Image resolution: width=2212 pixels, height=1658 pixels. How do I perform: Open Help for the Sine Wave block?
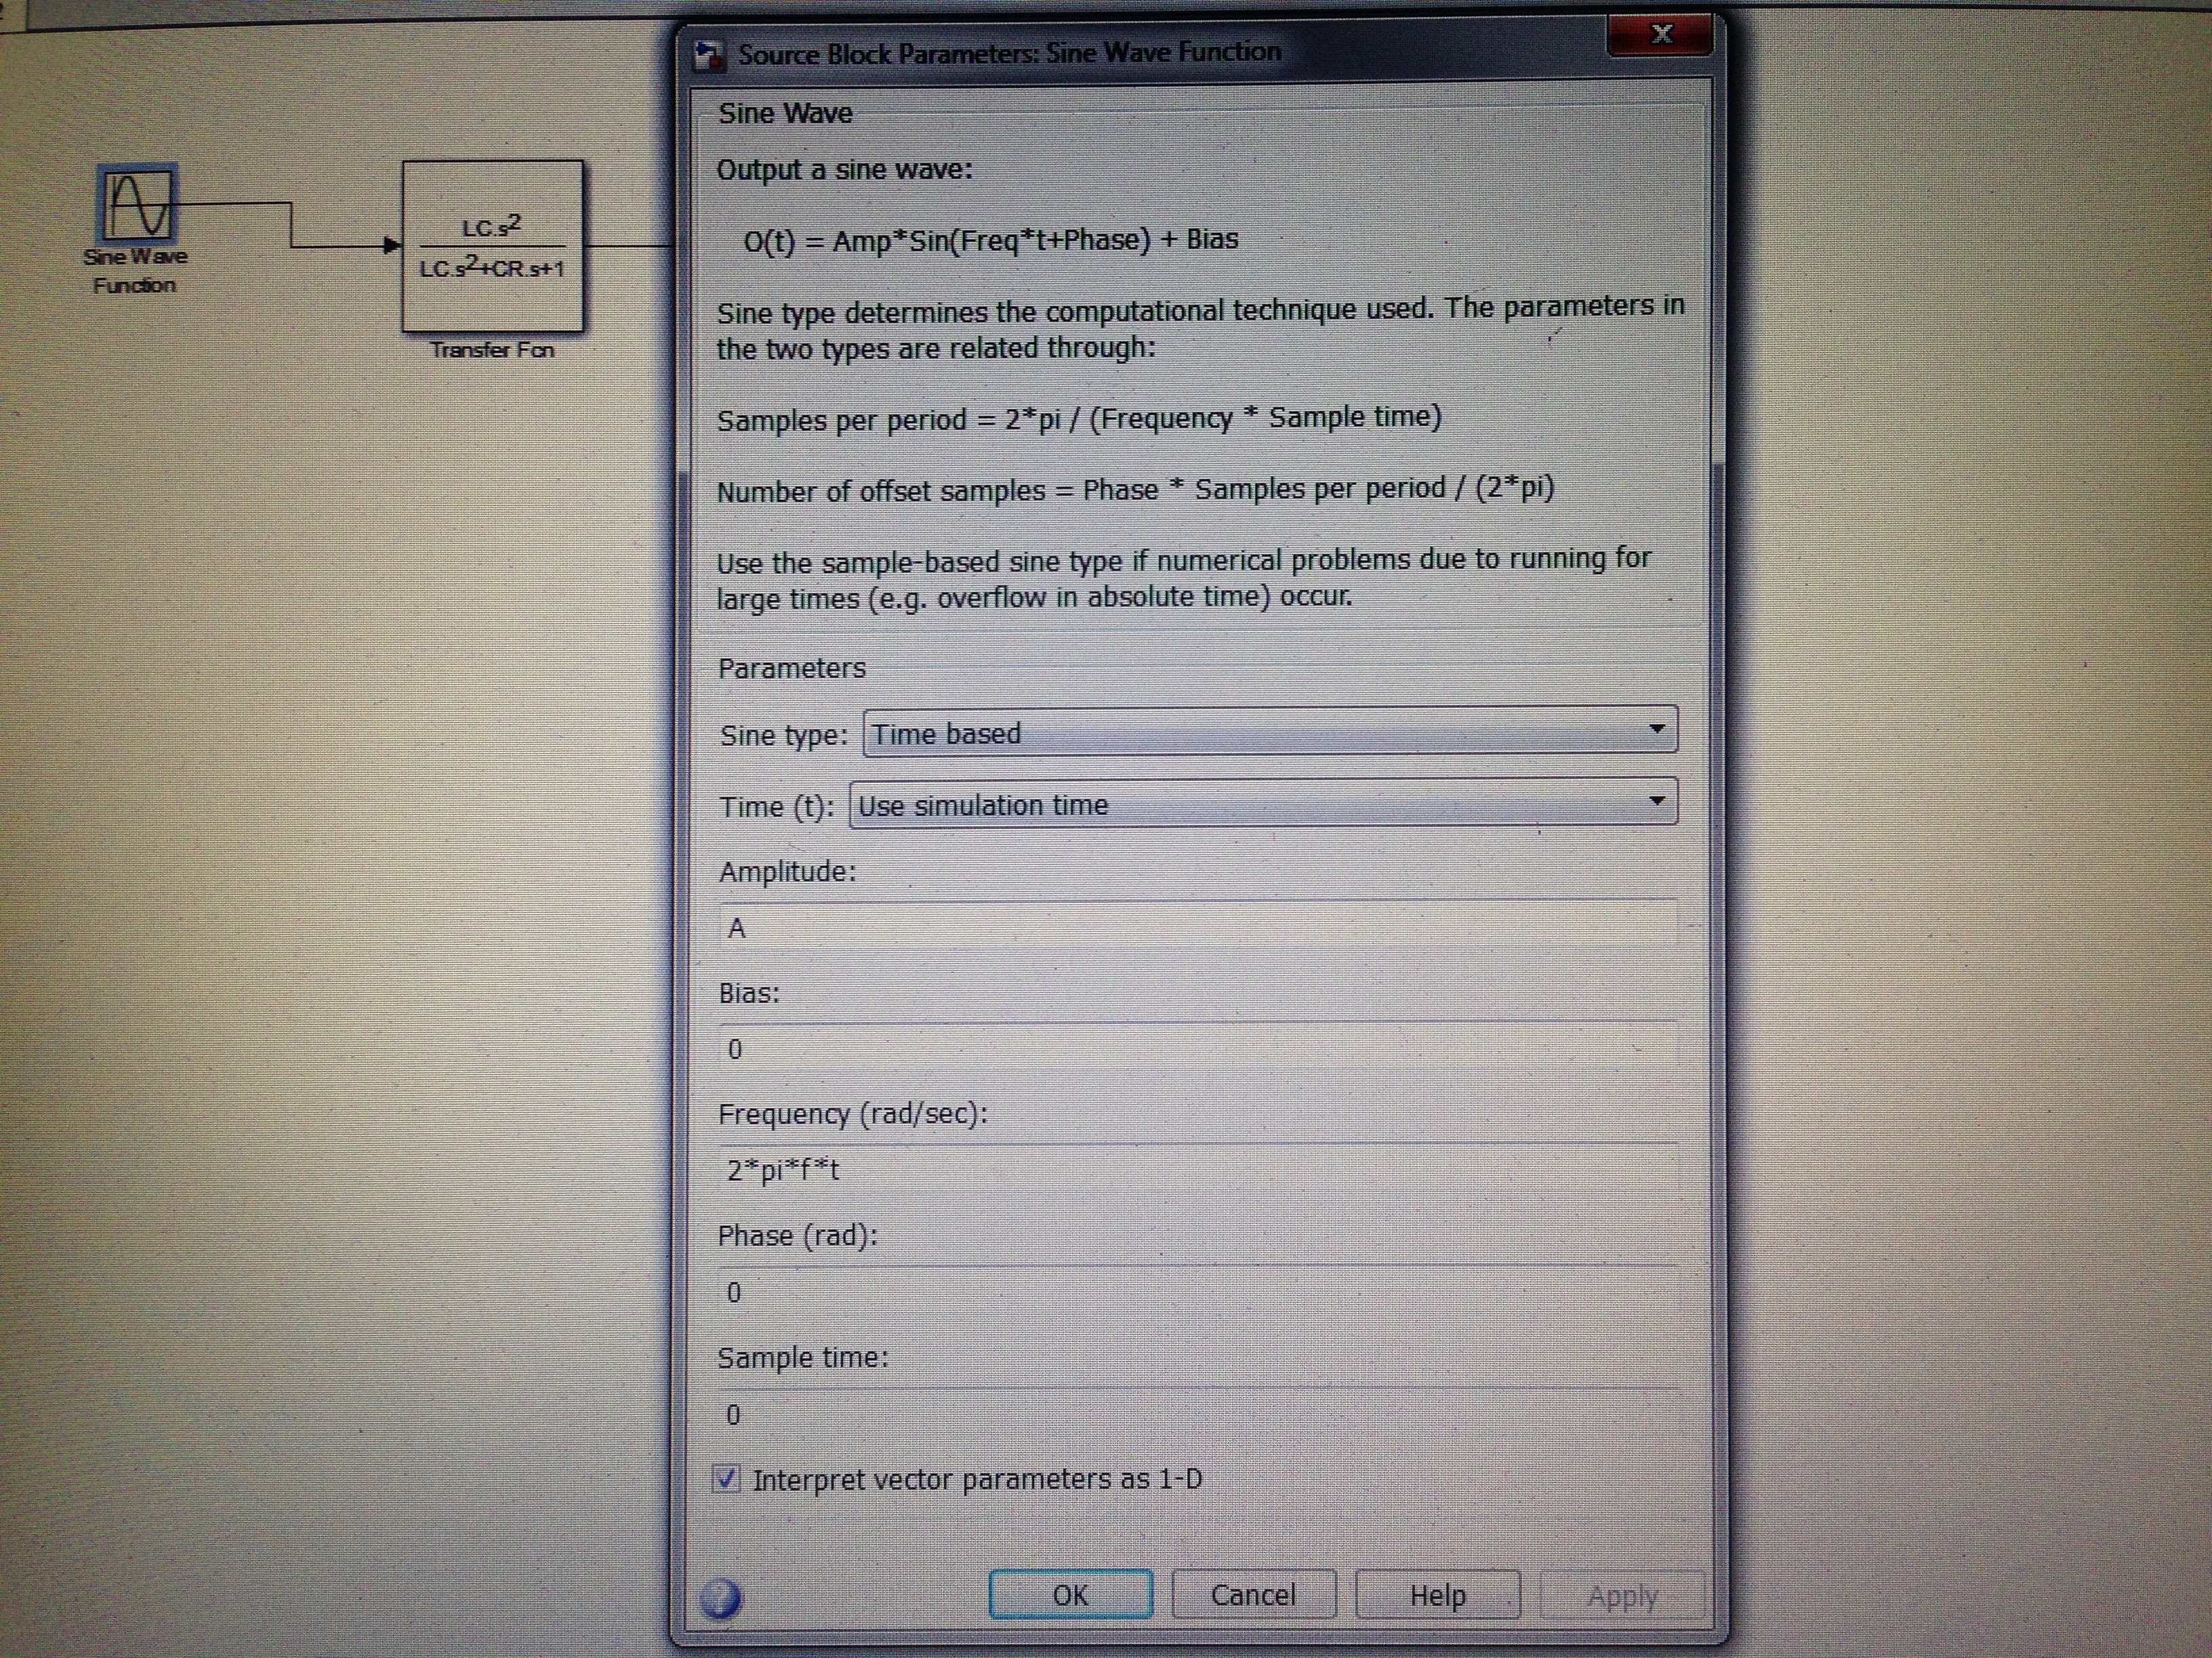pyautogui.click(x=1437, y=1595)
